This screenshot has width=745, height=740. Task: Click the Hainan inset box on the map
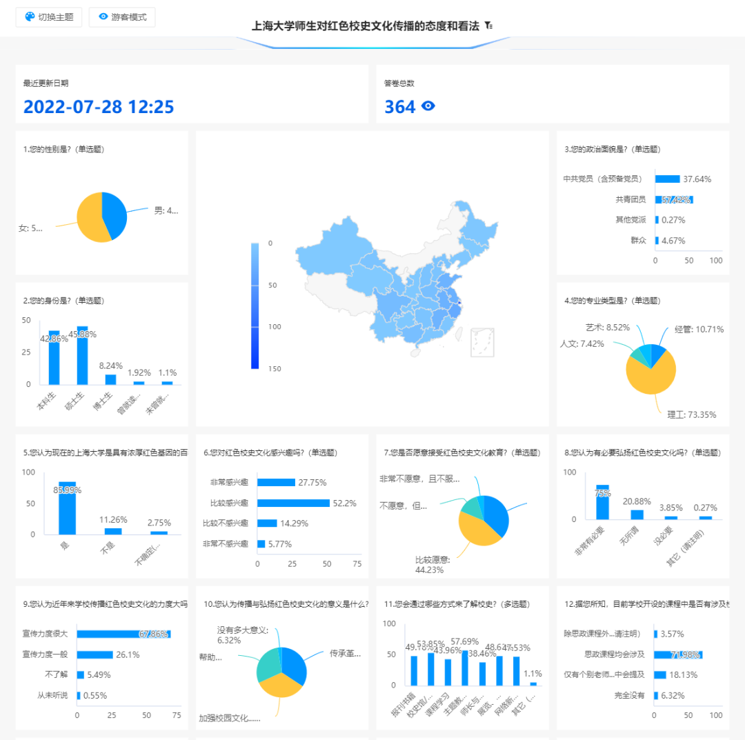(482, 342)
